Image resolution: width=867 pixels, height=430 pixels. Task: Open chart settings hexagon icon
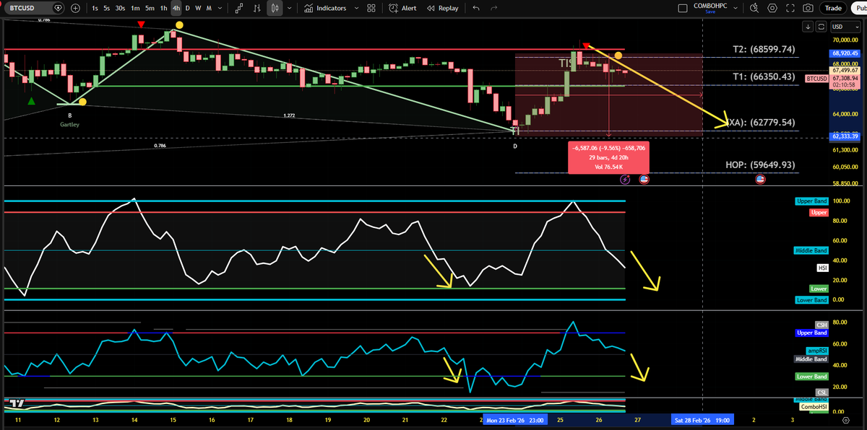point(773,8)
